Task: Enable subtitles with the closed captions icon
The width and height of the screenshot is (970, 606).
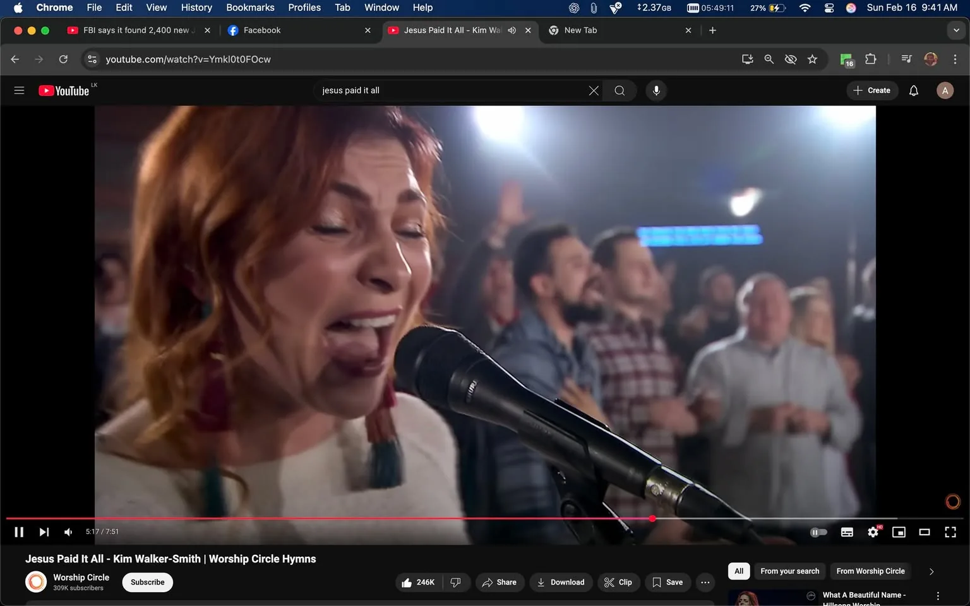Action: tap(847, 532)
